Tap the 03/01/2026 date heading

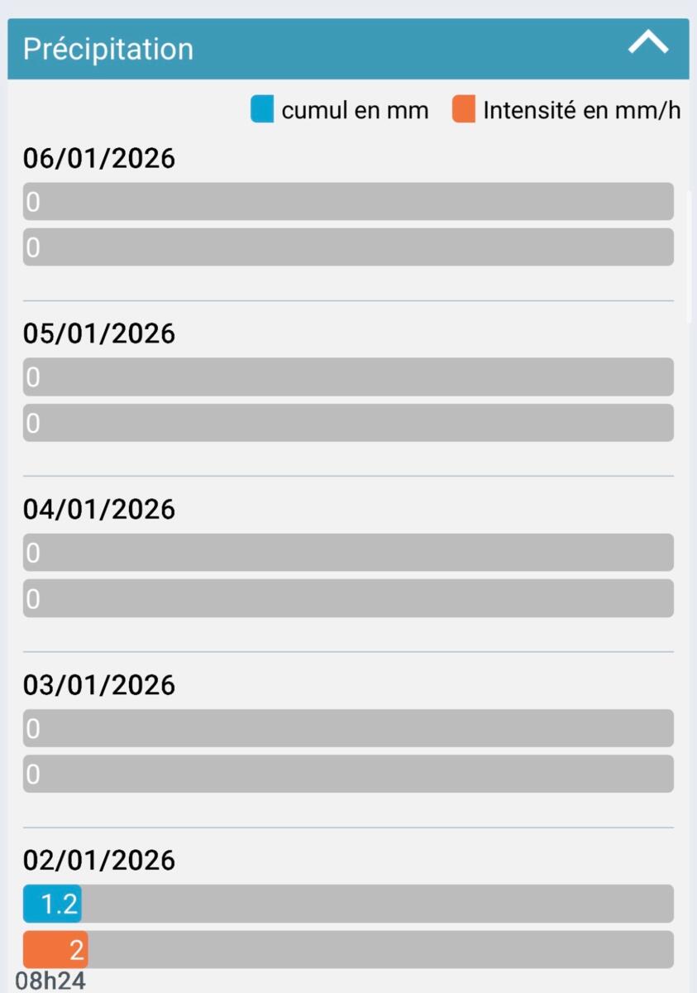click(99, 685)
